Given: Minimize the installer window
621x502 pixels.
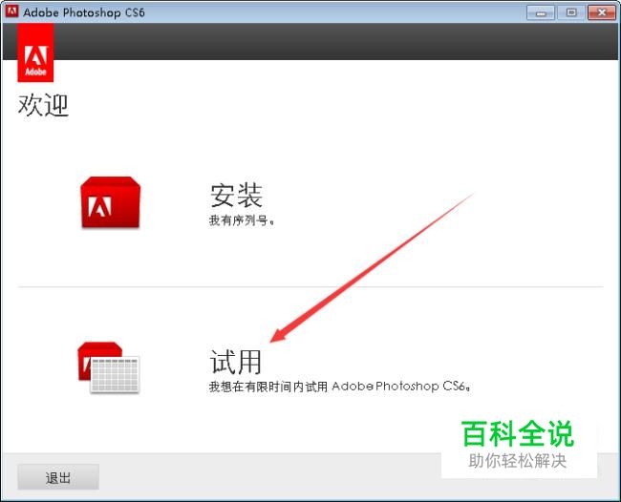Looking at the screenshot, I should [x=540, y=12].
